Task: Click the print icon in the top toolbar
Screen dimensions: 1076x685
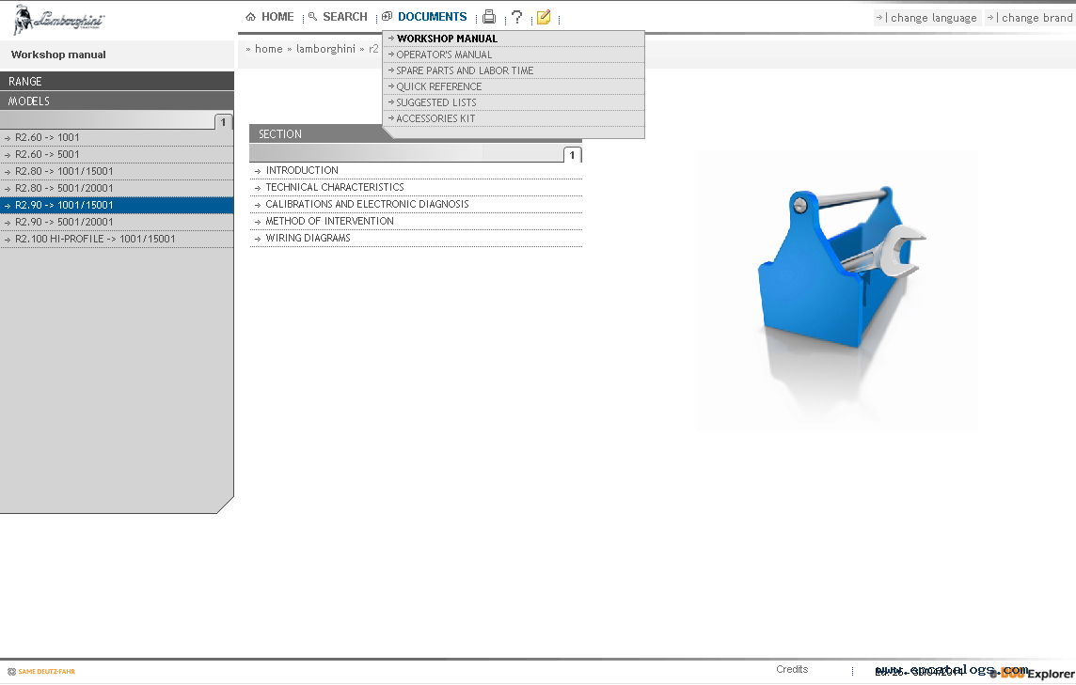Action: click(489, 17)
